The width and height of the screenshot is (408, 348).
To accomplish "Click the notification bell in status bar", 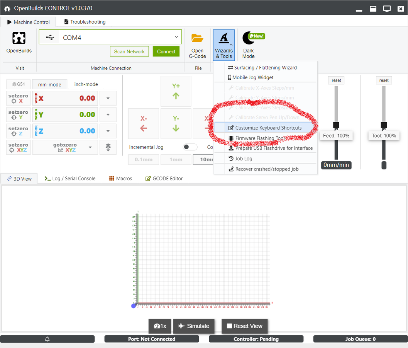I will pyautogui.click(x=47, y=339).
